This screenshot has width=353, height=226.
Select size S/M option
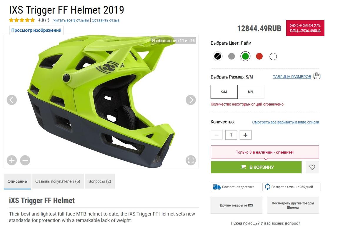pos(224,92)
